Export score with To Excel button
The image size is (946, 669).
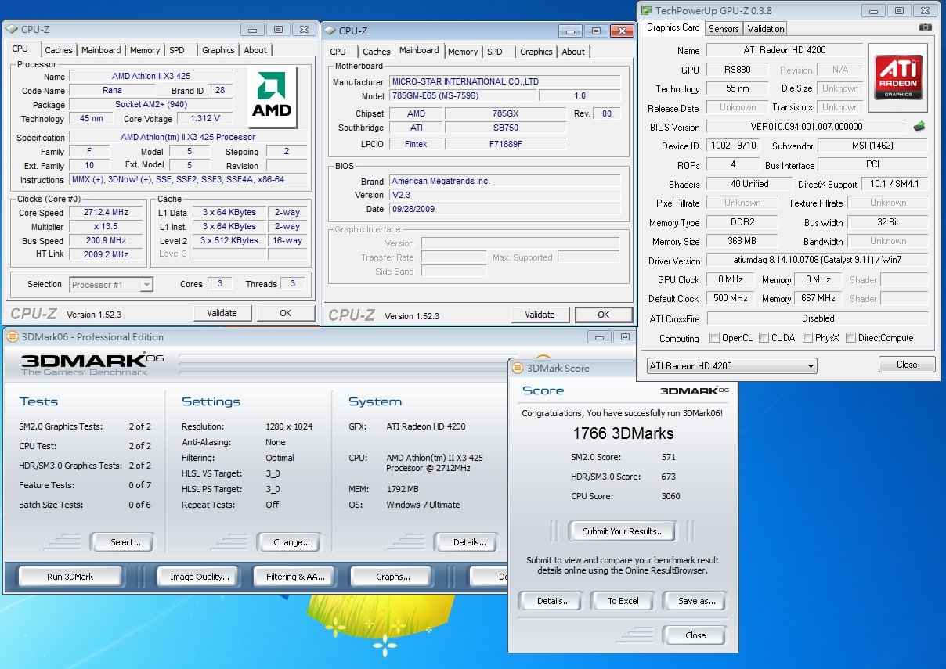point(623,601)
